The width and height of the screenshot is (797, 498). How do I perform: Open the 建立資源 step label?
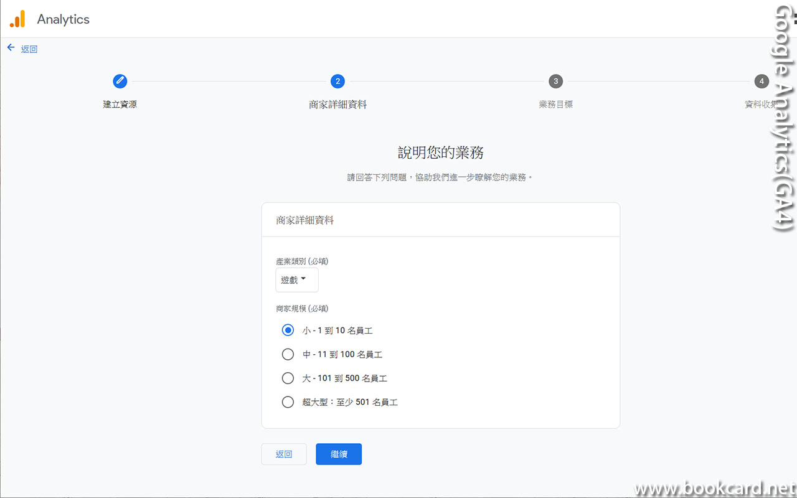pos(120,104)
